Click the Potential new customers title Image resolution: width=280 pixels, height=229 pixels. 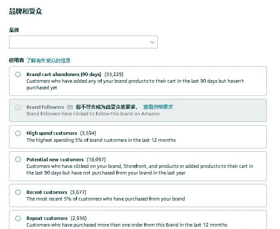[x=55, y=160]
